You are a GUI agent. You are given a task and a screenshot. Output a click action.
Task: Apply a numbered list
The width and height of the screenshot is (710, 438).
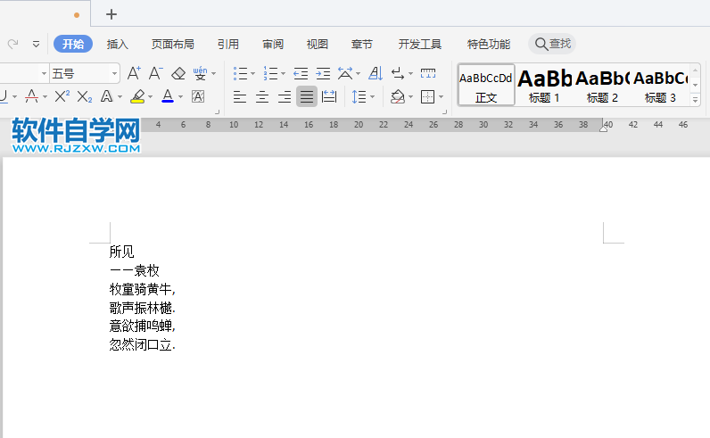[270, 73]
